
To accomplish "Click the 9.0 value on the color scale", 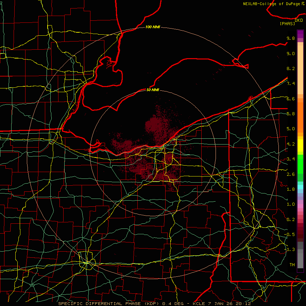I will [x=291, y=53].
